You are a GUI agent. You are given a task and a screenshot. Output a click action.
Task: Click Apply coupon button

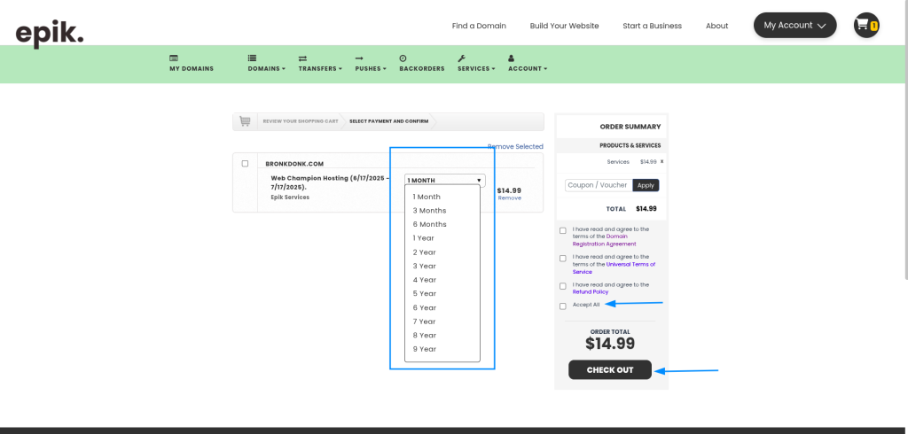[x=646, y=185]
